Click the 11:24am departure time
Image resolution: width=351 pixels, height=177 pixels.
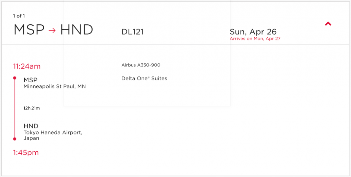click(x=27, y=66)
